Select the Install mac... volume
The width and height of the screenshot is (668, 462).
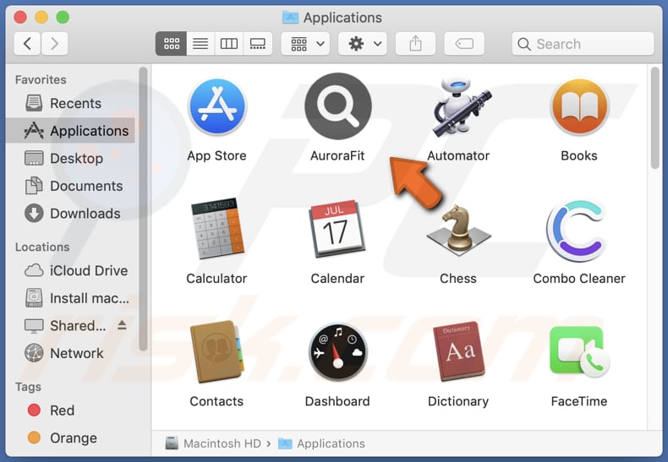[x=70, y=298]
